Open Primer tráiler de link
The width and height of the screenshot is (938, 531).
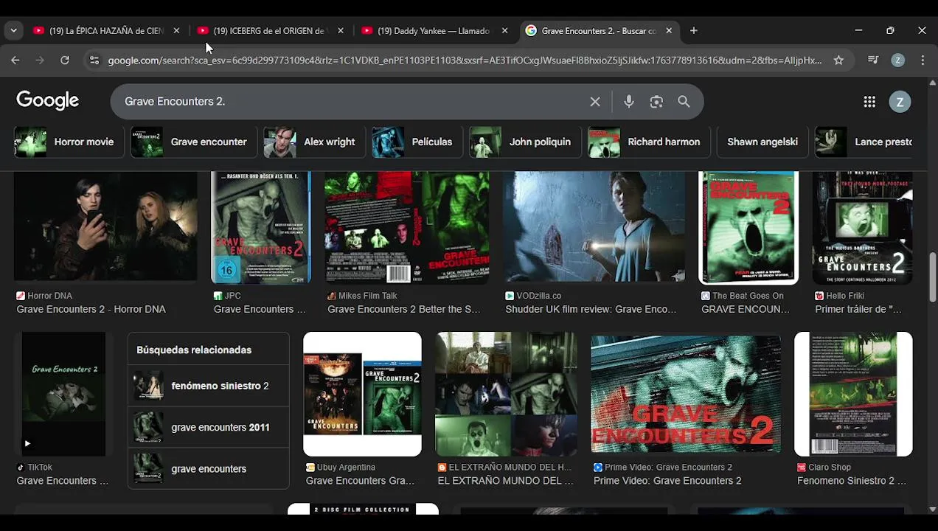[x=858, y=310]
